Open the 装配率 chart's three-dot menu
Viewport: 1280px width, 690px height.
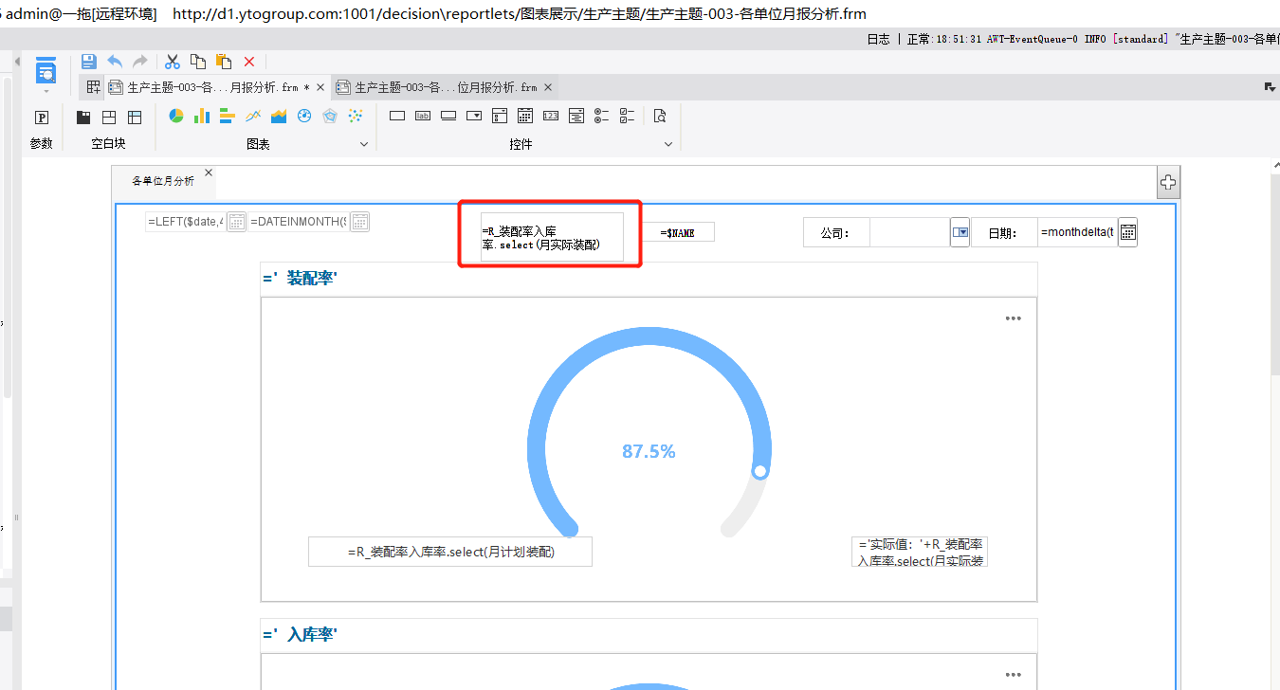(1014, 318)
